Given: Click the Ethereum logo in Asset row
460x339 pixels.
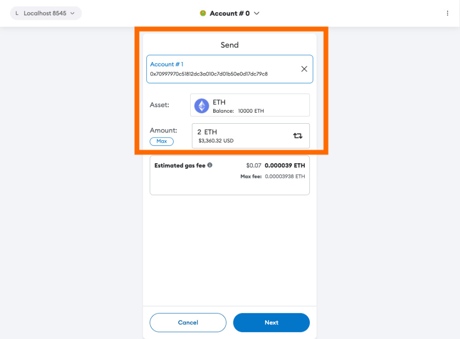Looking at the screenshot, I should (x=201, y=106).
